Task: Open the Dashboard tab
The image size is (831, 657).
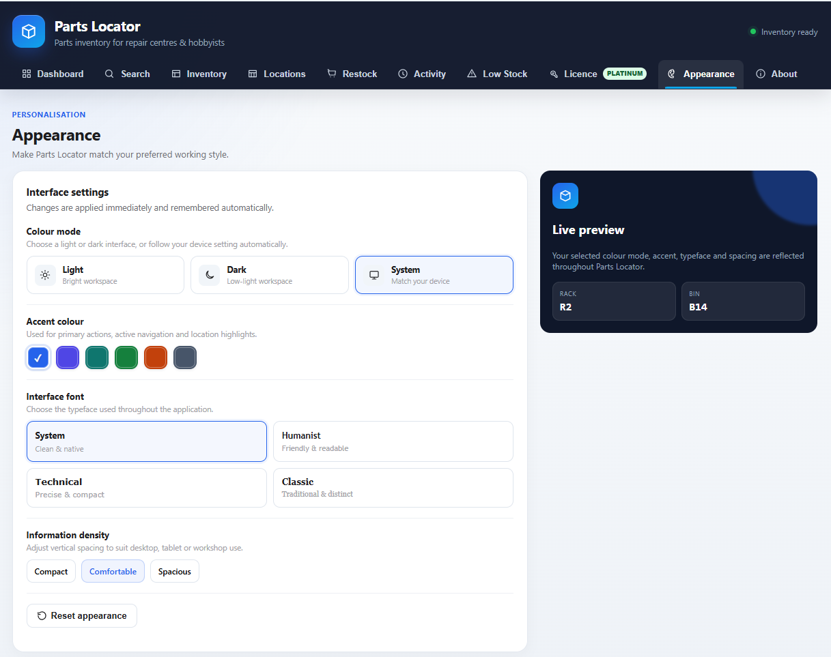Action: coord(53,74)
